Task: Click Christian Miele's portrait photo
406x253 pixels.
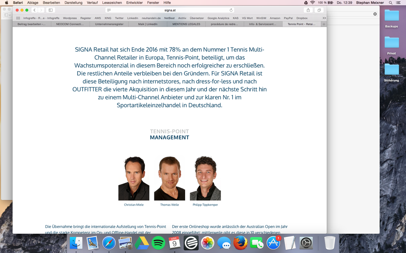Action: [134, 178]
